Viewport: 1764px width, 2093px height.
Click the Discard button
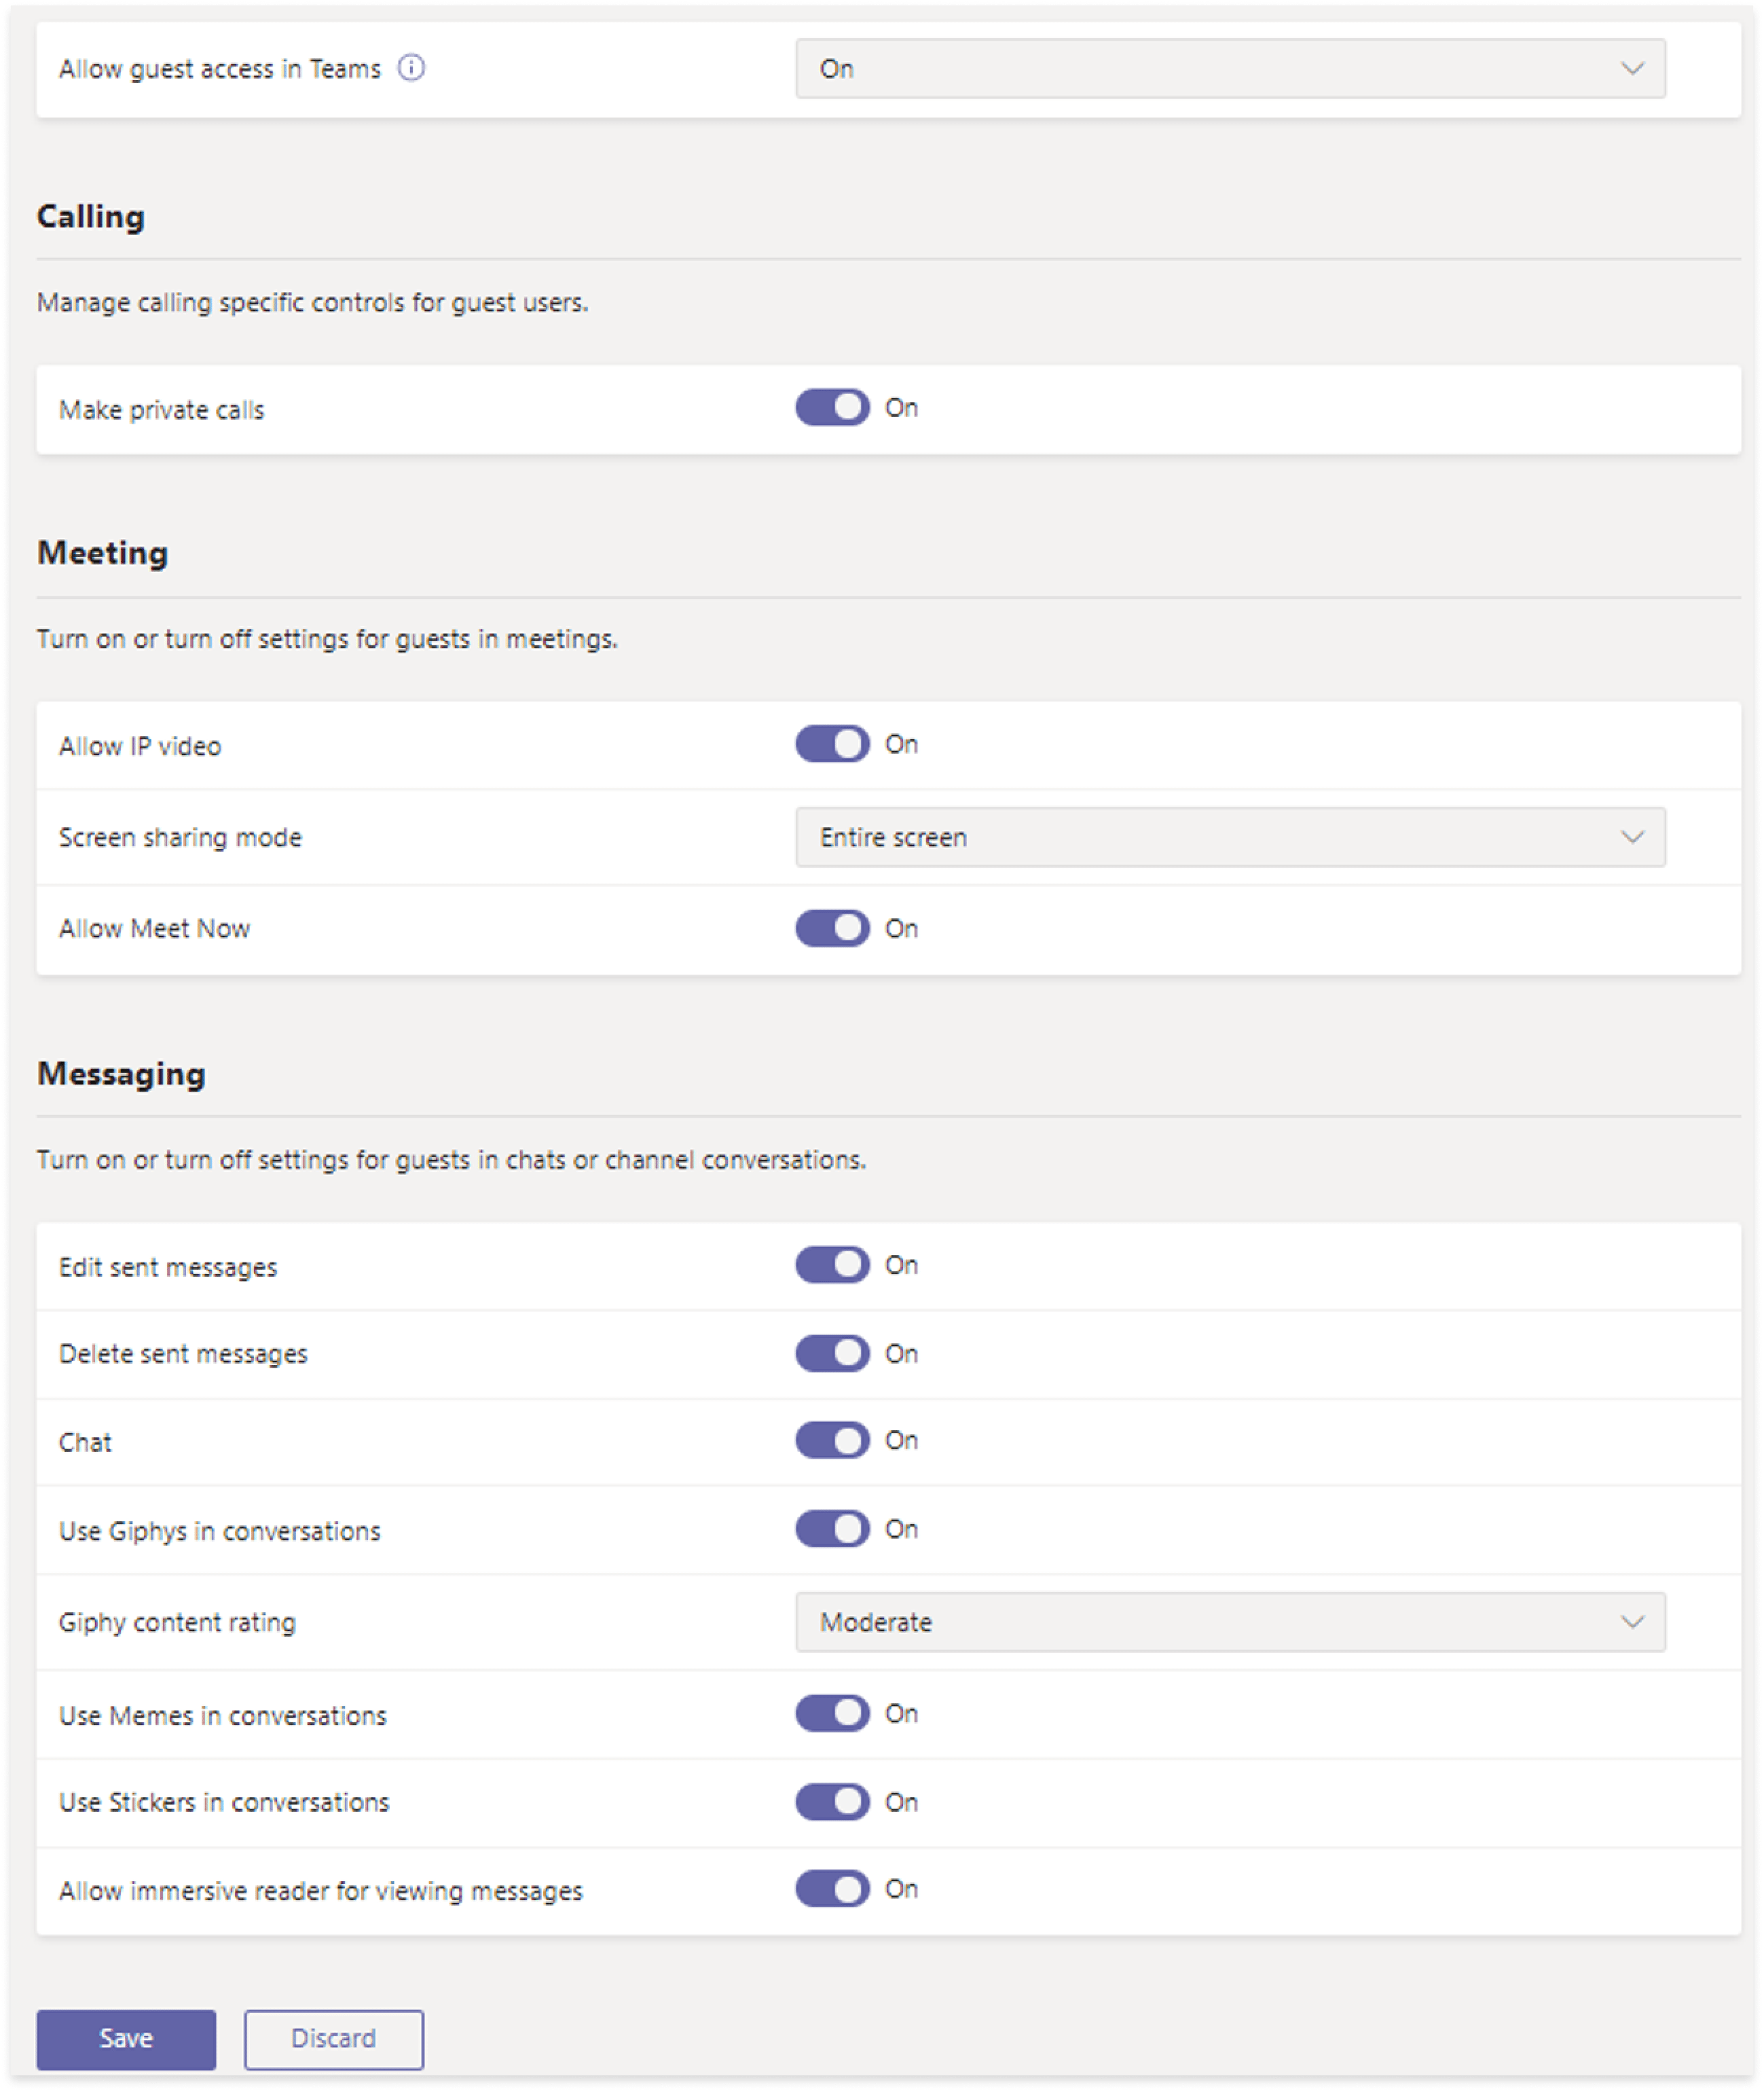pos(333,2039)
